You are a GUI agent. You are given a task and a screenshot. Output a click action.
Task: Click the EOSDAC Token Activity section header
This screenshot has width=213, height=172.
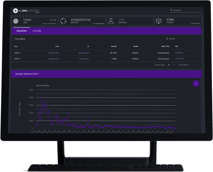[x=106, y=74]
